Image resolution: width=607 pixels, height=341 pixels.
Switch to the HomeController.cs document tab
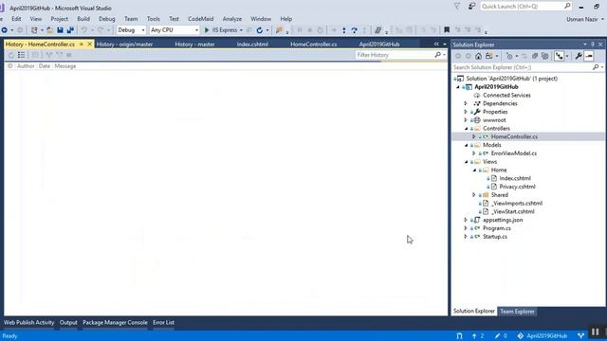[314, 45]
